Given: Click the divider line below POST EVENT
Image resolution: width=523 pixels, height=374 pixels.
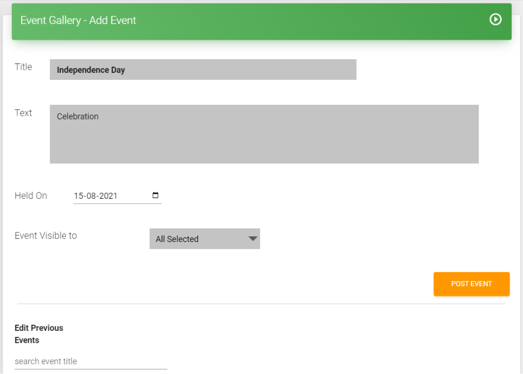Looking at the screenshot, I should click(x=261, y=304).
